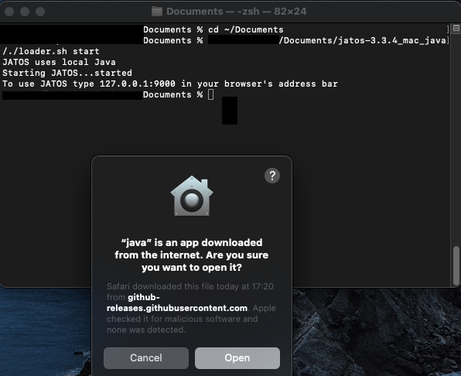This screenshot has height=376, width=461.
Task: Click the Terminal vertical scrollbar thumb
Action: [x=456, y=266]
